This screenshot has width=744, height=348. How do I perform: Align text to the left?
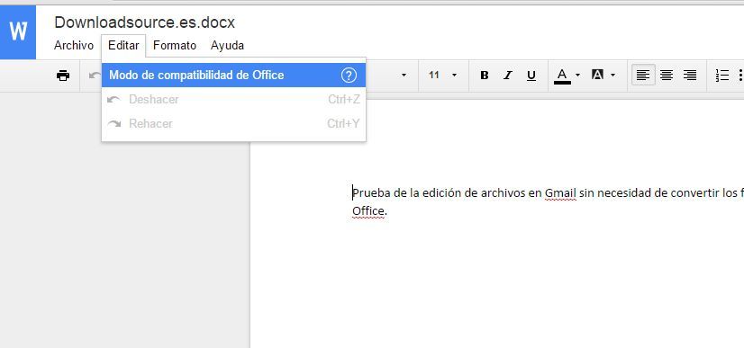[x=643, y=76]
